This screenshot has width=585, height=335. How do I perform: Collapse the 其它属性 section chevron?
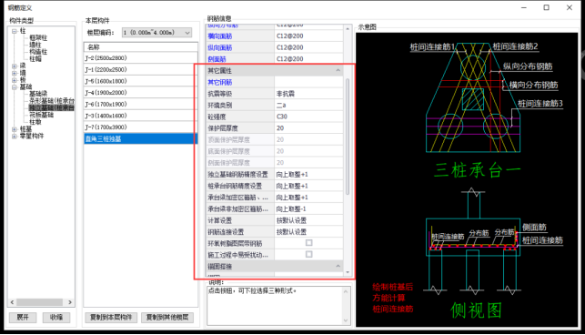tap(338, 70)
